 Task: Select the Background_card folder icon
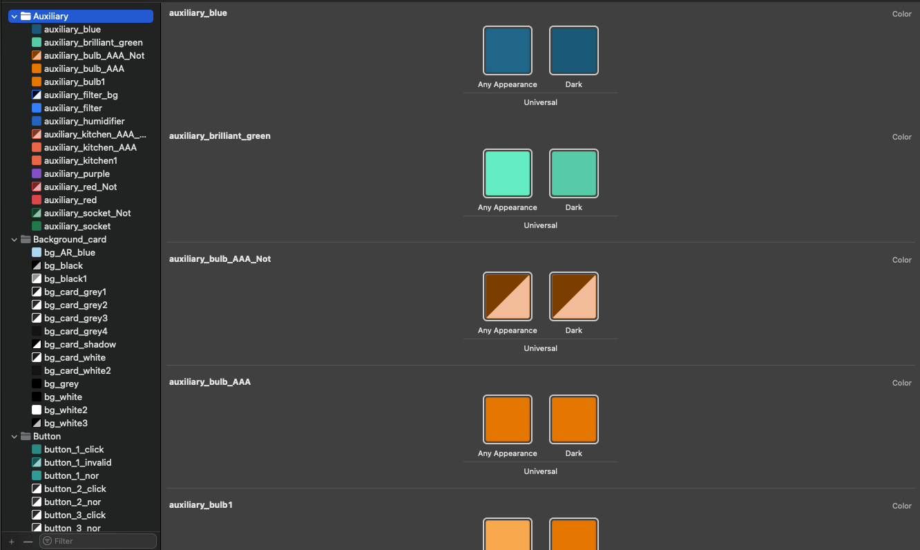click(x=26, y=240)
